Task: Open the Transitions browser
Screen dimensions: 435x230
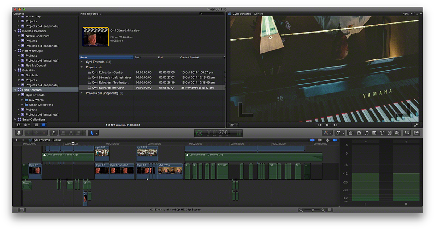Action: (374, 133)
